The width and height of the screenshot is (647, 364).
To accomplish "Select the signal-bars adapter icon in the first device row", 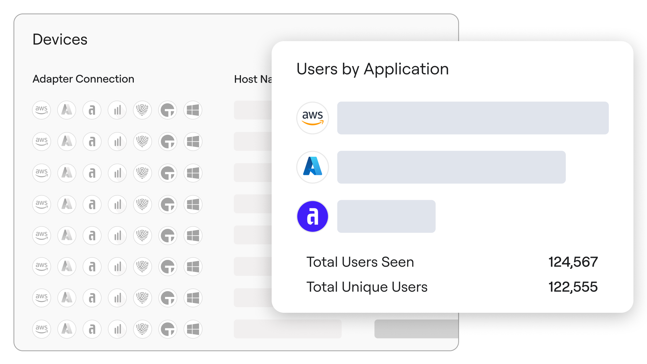I will coord(117,110).
